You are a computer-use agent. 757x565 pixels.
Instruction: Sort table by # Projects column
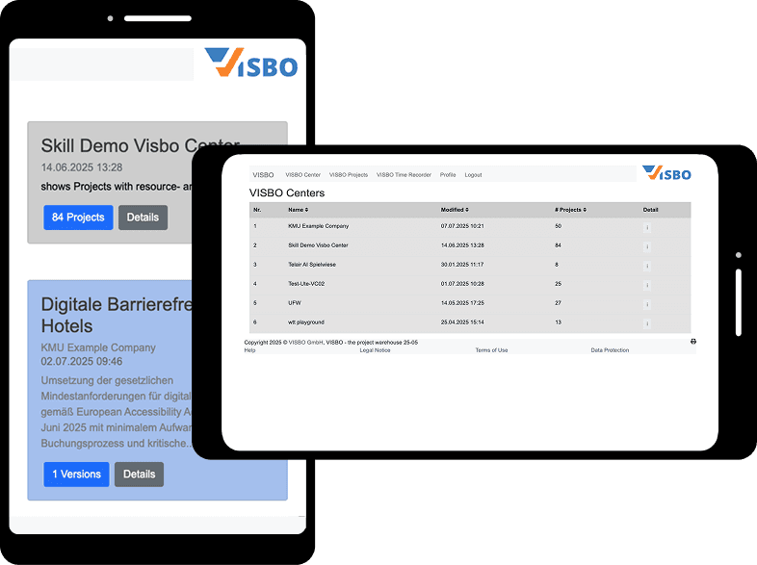point(570,210)
